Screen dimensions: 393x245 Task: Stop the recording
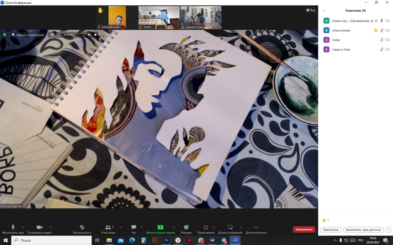(x=95, y=35)
